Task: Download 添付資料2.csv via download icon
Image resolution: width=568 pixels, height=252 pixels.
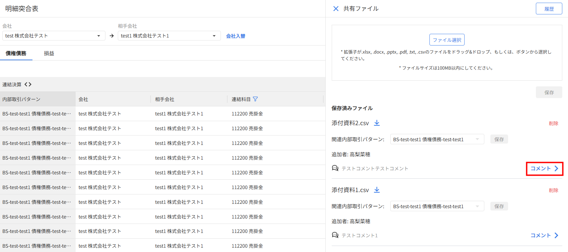Action: [377, 123]
